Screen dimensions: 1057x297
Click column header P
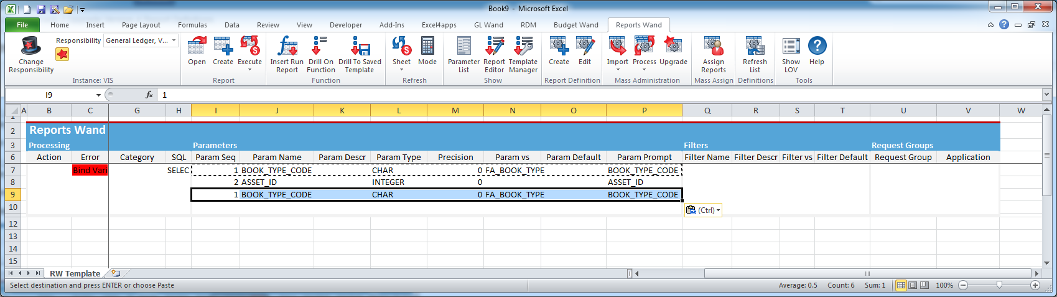tap(644, 110)
